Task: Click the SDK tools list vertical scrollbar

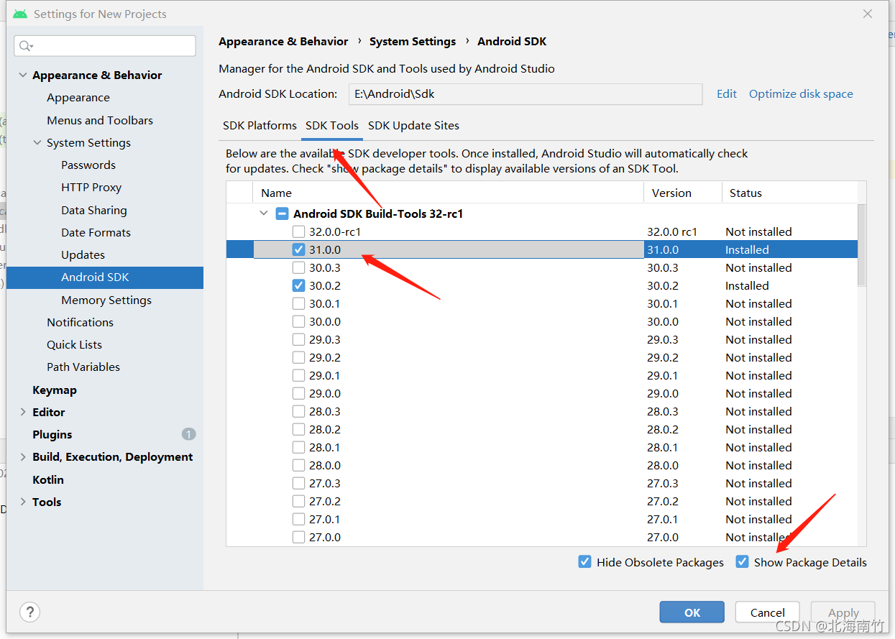Action: pos(861,244)
